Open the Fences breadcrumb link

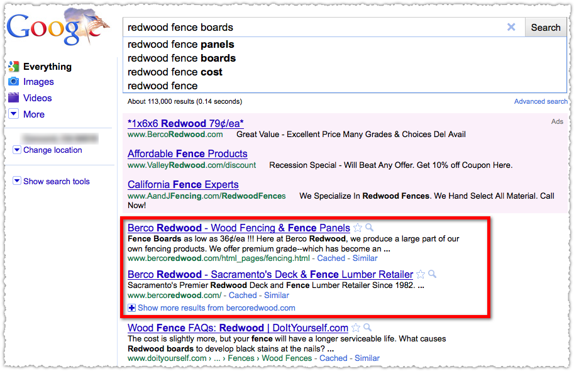click(x=241, y=358)
